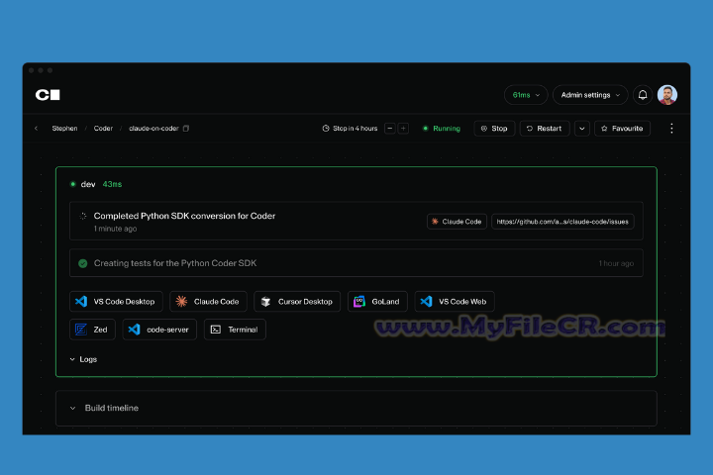Restart the workspace

point(545,129)
